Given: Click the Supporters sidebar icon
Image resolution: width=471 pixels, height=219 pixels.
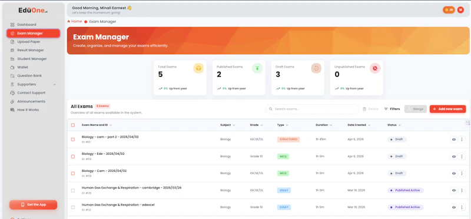Looking at the screenshot, I should pyautogui.click(x=12, y=84).
